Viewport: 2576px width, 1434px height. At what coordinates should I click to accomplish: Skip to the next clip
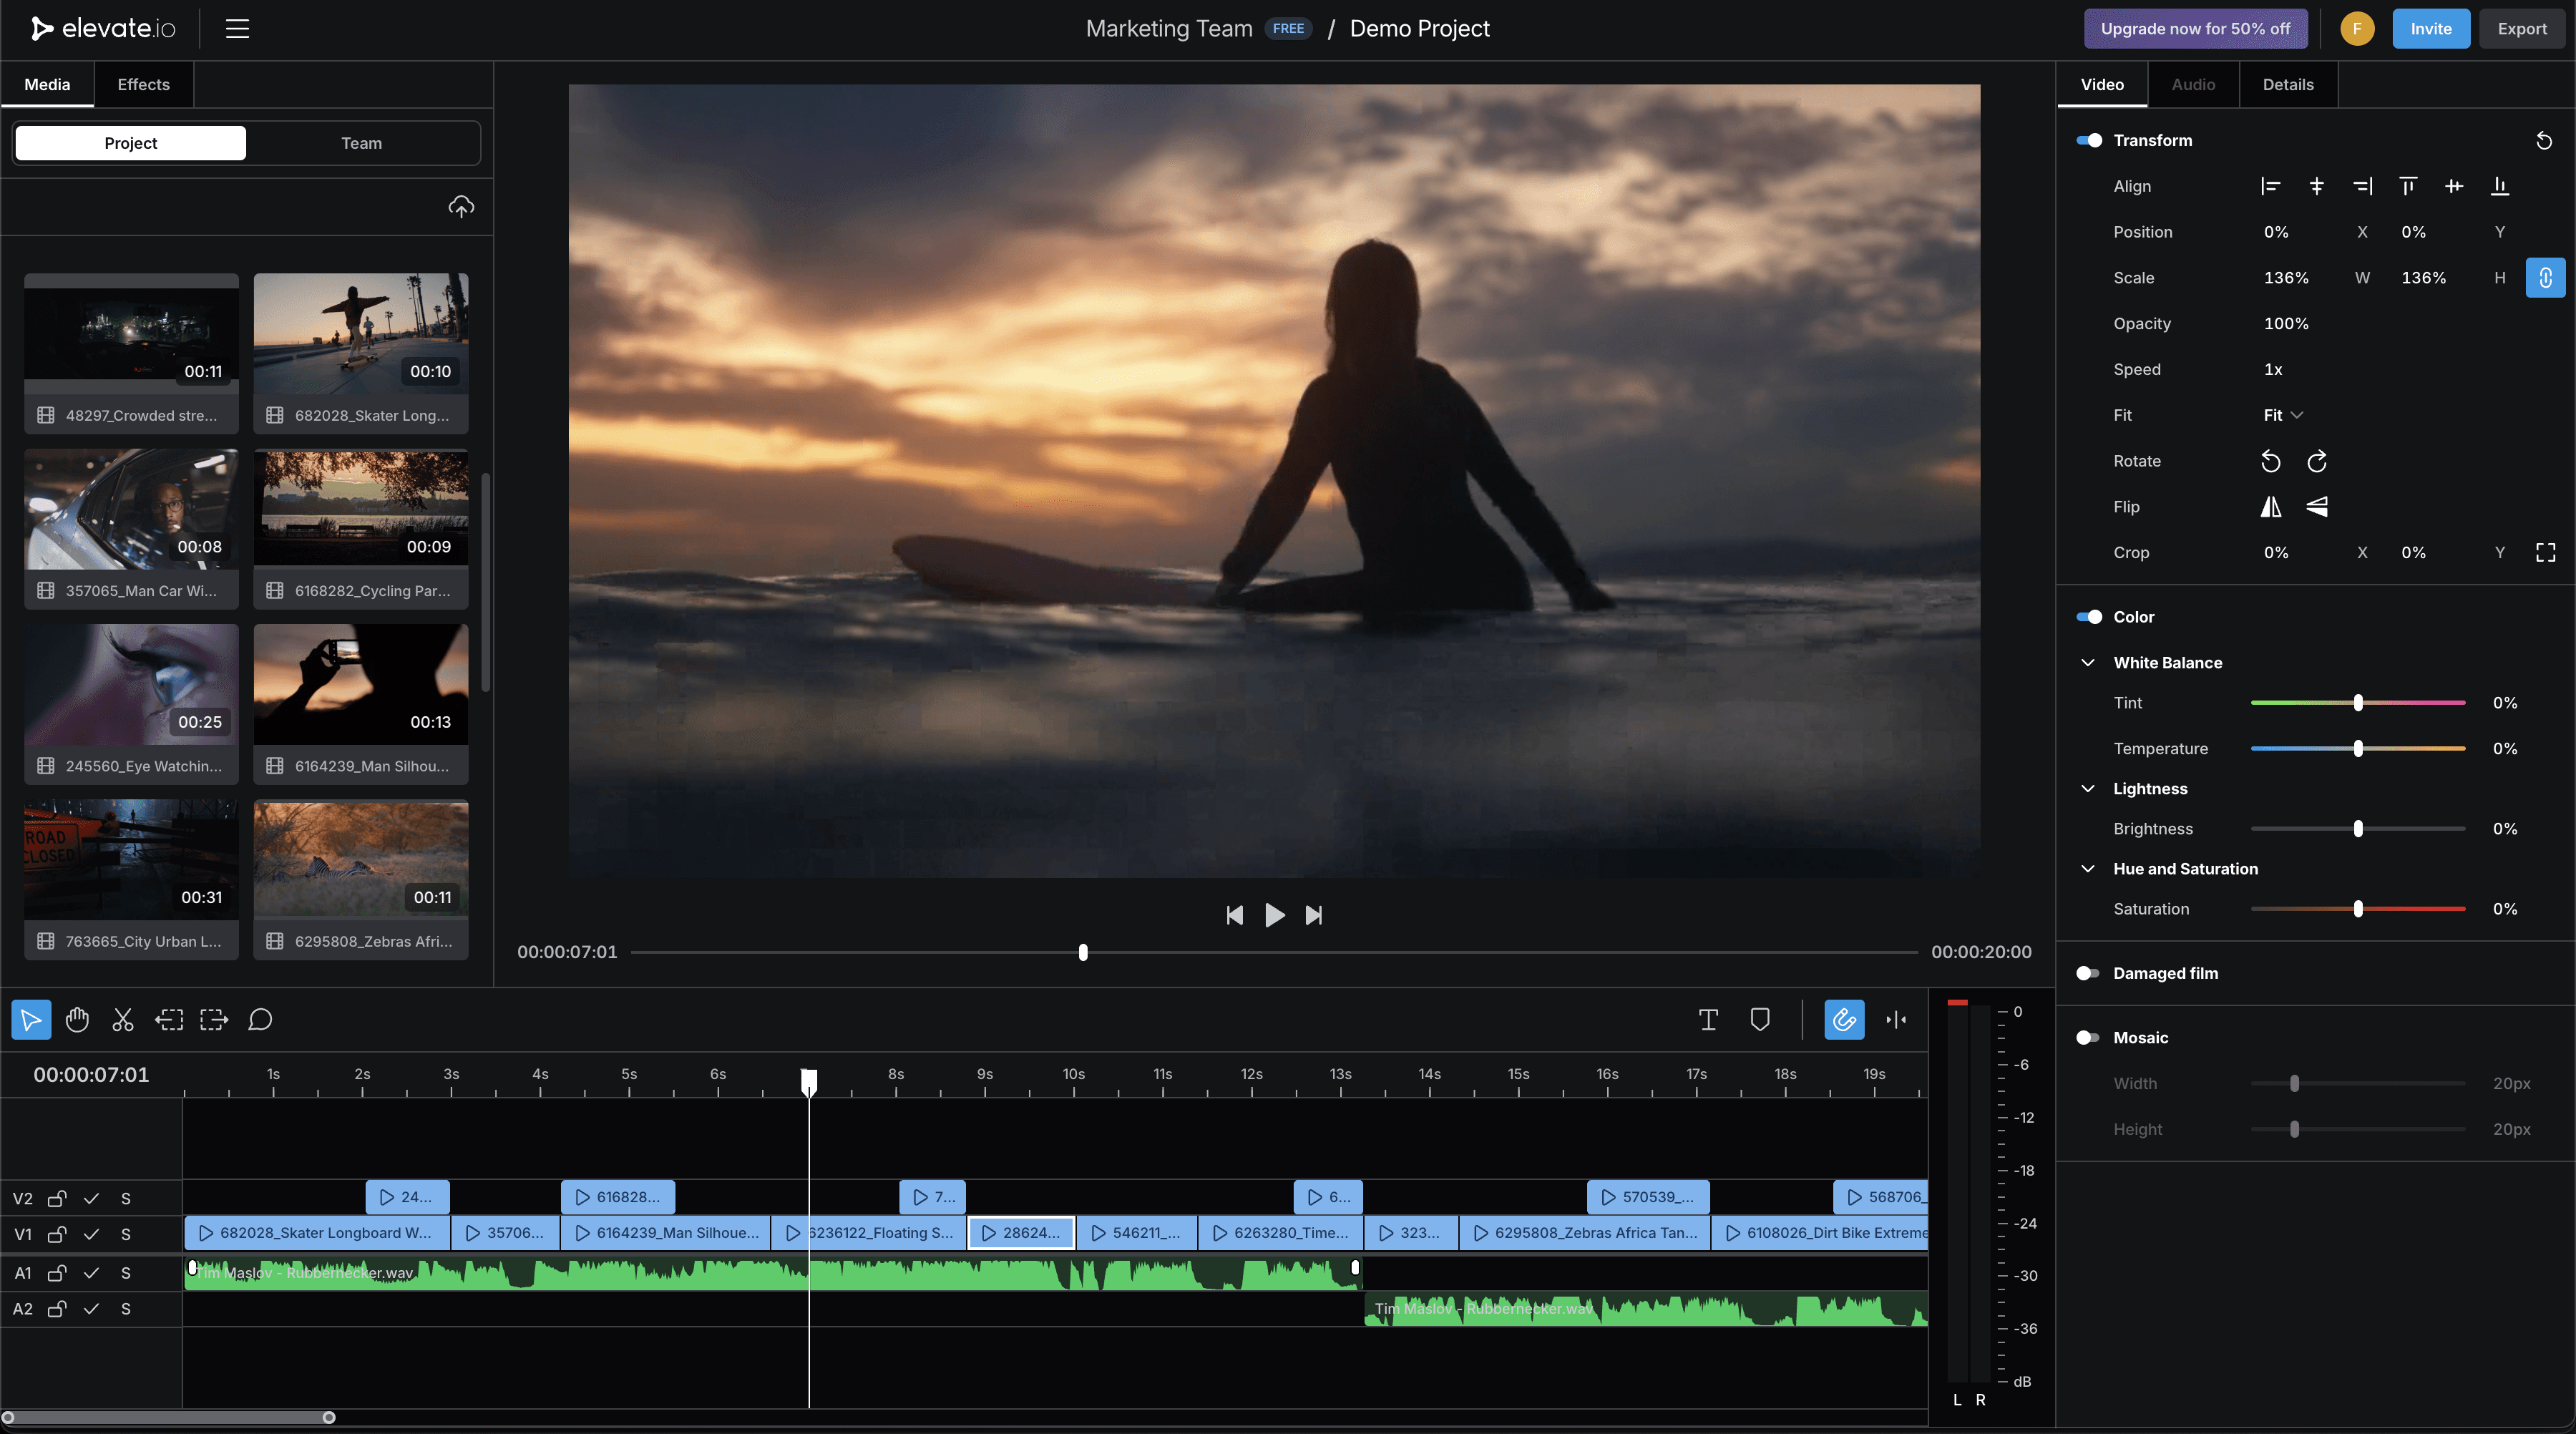1314,915
